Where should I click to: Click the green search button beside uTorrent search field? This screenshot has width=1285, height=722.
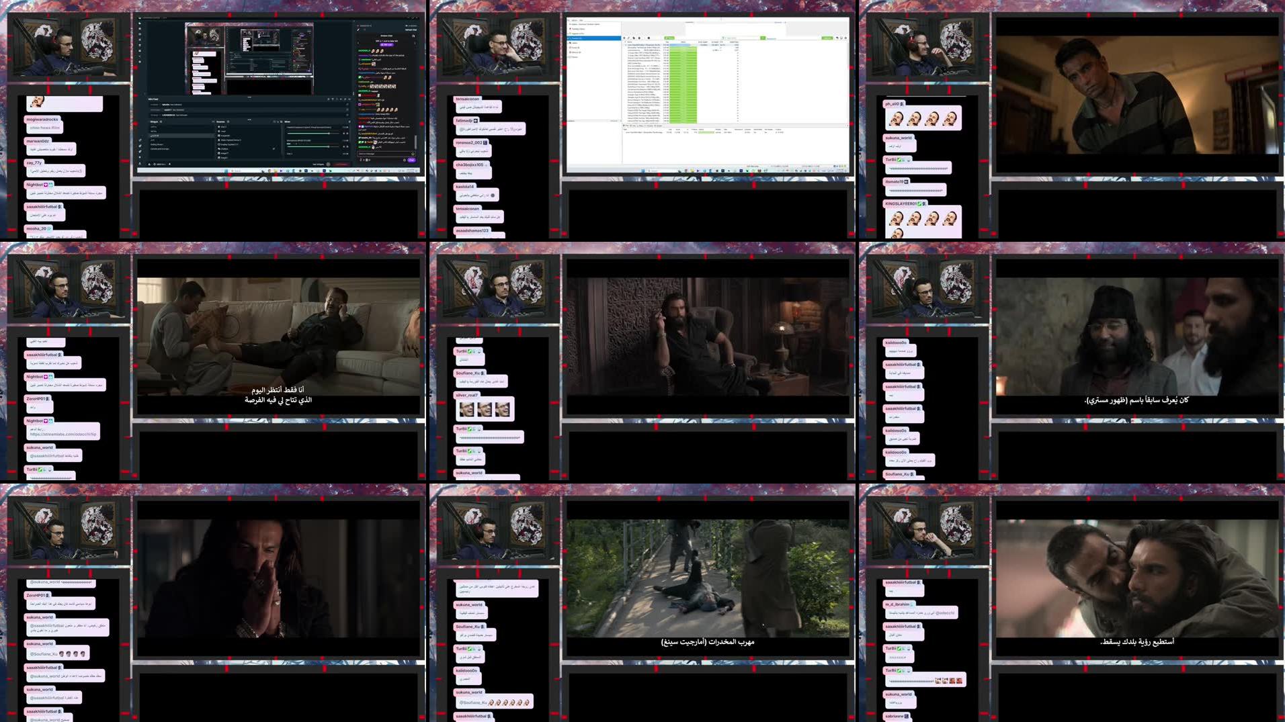(763, 38)
